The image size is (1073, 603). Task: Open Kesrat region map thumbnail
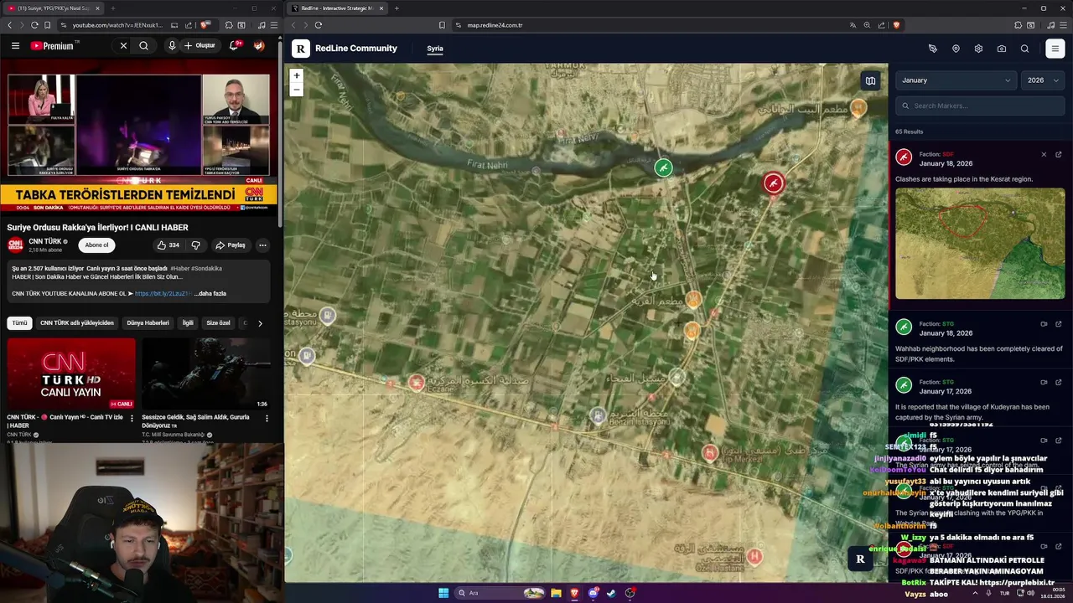tap(980, 244)
